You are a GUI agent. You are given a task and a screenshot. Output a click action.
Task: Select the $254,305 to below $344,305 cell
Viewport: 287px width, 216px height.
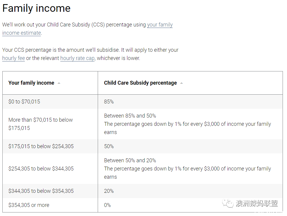tap(50, 169)
